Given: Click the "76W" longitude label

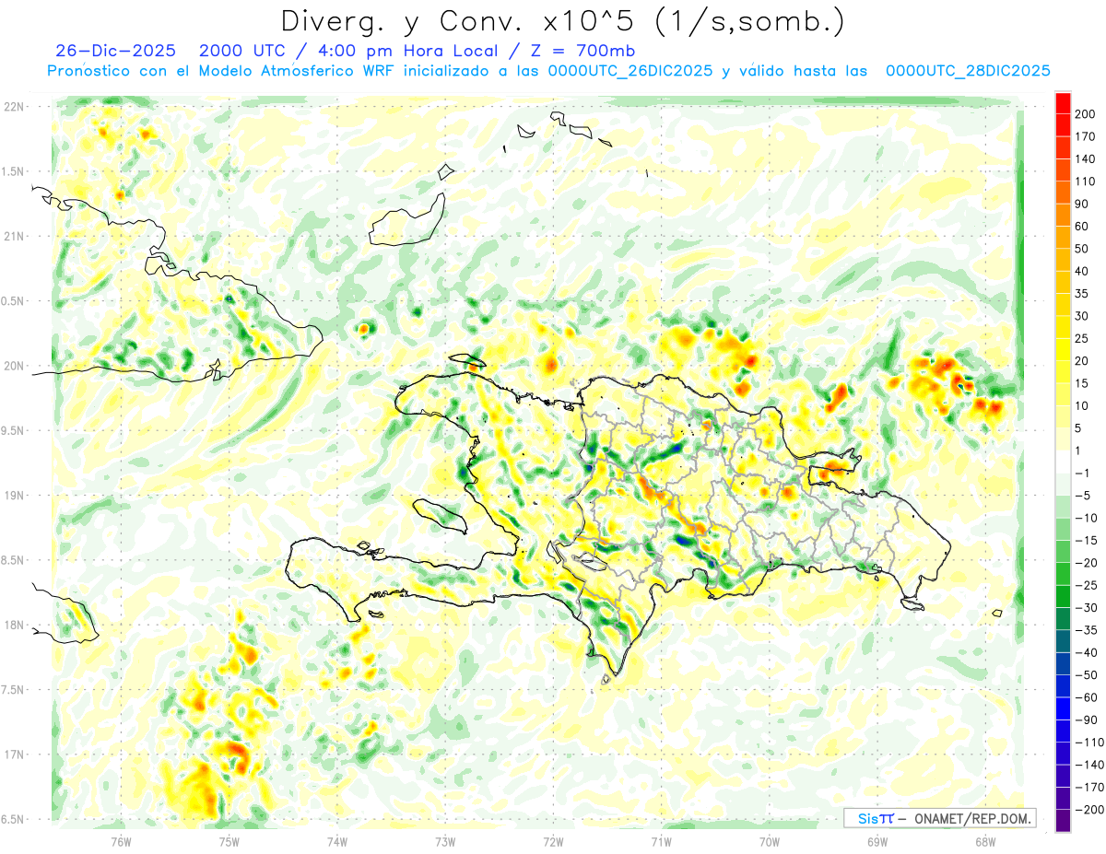Looking at the screenshot, I should [121, 841].
